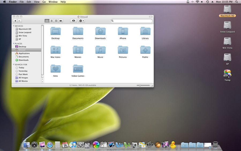Screen dimensions: 241x151
Task: Open the Action gear dropdown menu
Action: click(81, 21)
